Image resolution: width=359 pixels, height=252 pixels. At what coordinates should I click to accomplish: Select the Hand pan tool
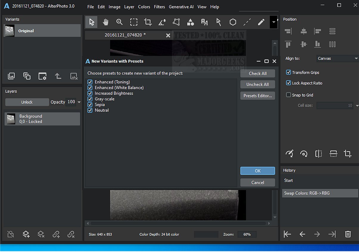(105, 22)
